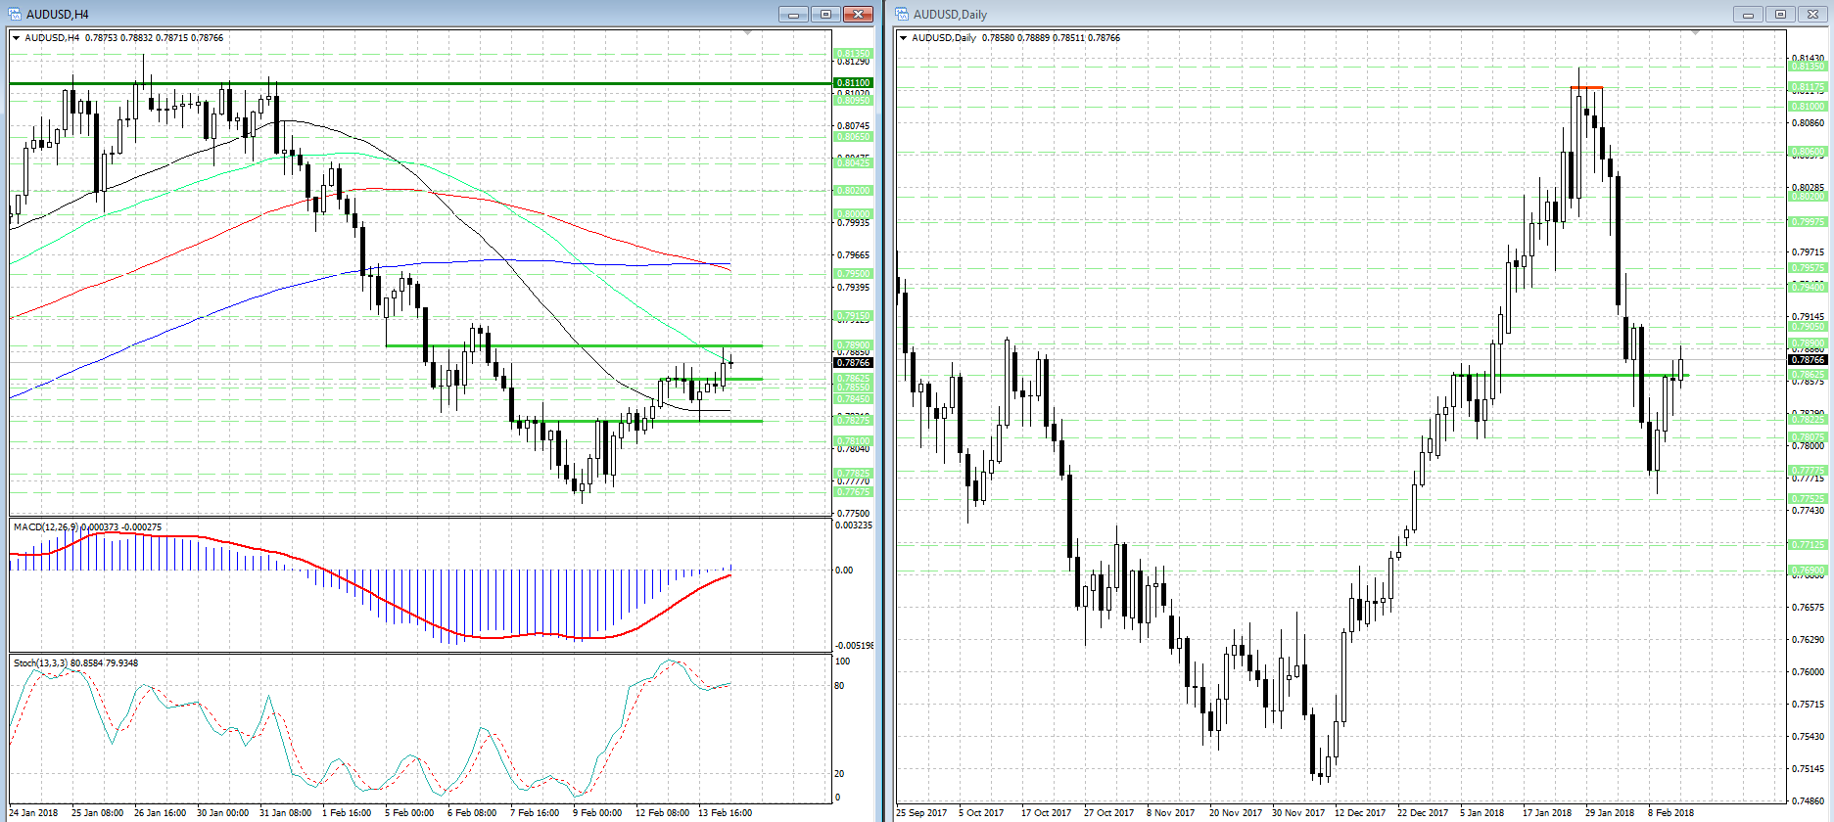Click the 25 Sep 2017 date label

click(921, 813)
